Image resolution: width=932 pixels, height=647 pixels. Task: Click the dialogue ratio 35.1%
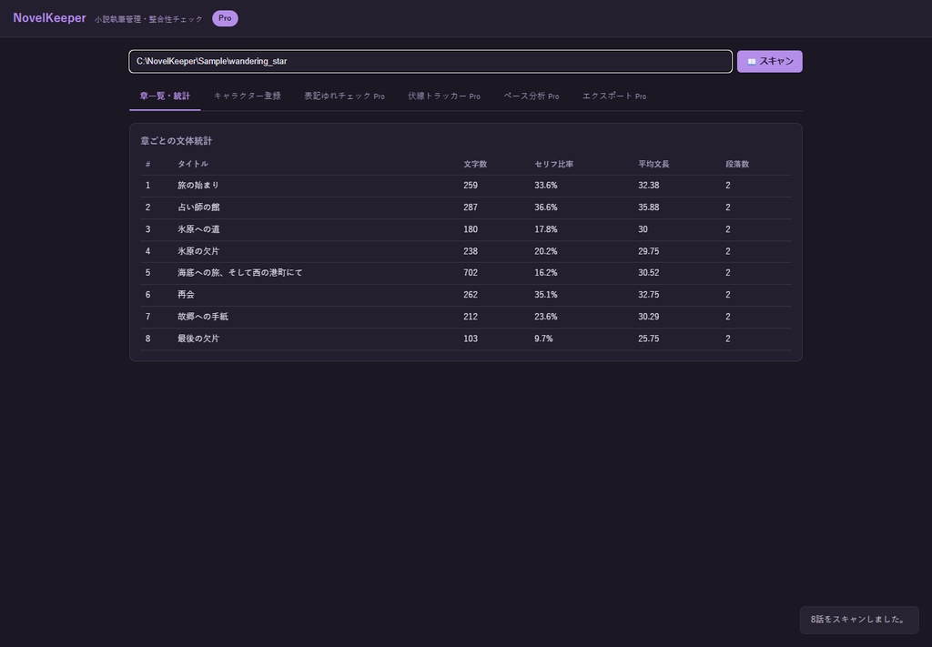[546, 295]
